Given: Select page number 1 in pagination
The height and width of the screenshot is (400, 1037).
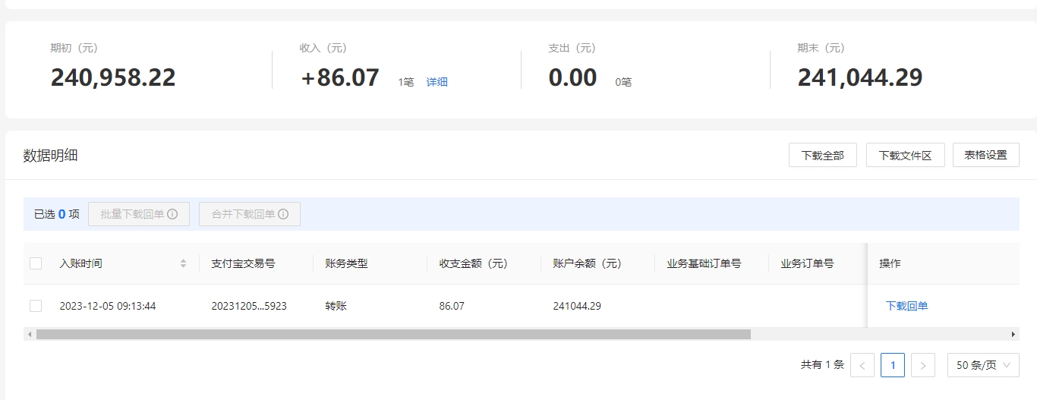Looking at the screenshot, I should point(893,365).
